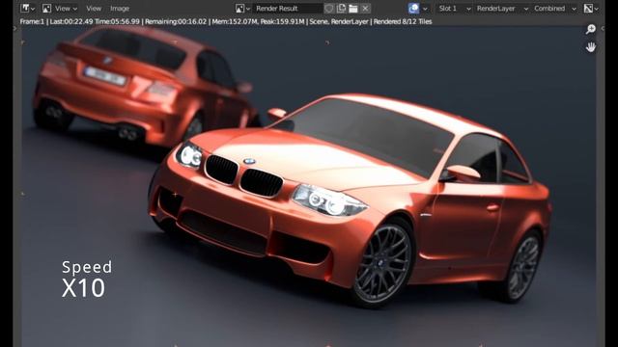Open the Combined pass dropdown
Image resolution: width=618 pixels, height=347 pixels.
pyautogui.click(x=554, y=9)
